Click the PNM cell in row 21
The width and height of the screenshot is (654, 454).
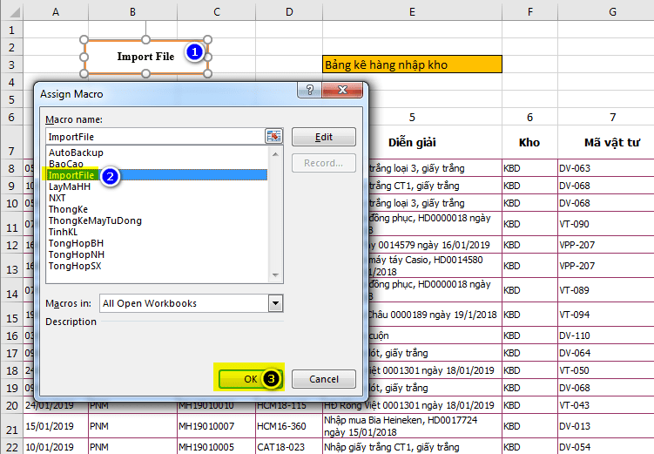coord(132,426)
